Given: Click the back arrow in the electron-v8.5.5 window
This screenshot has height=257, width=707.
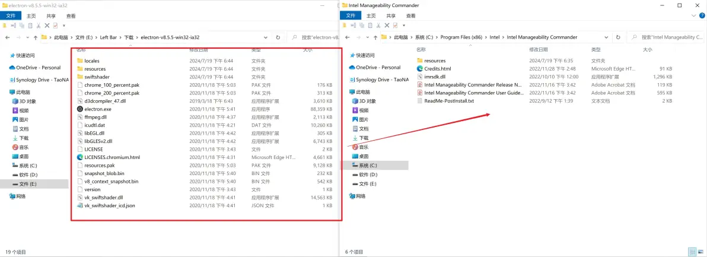Looking at the screenshot, I should pos(8,37).
